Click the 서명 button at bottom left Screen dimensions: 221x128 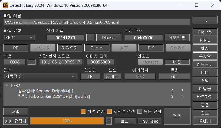coord(16,112)
